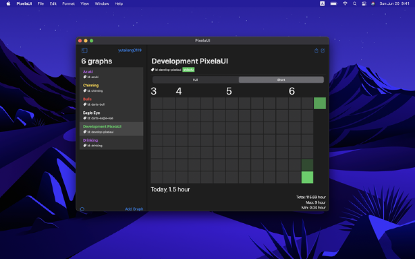Click the refresh icon at the sidebar bottom
The width and height of the screenshot is (415, 259).
(x=82, y=209)
